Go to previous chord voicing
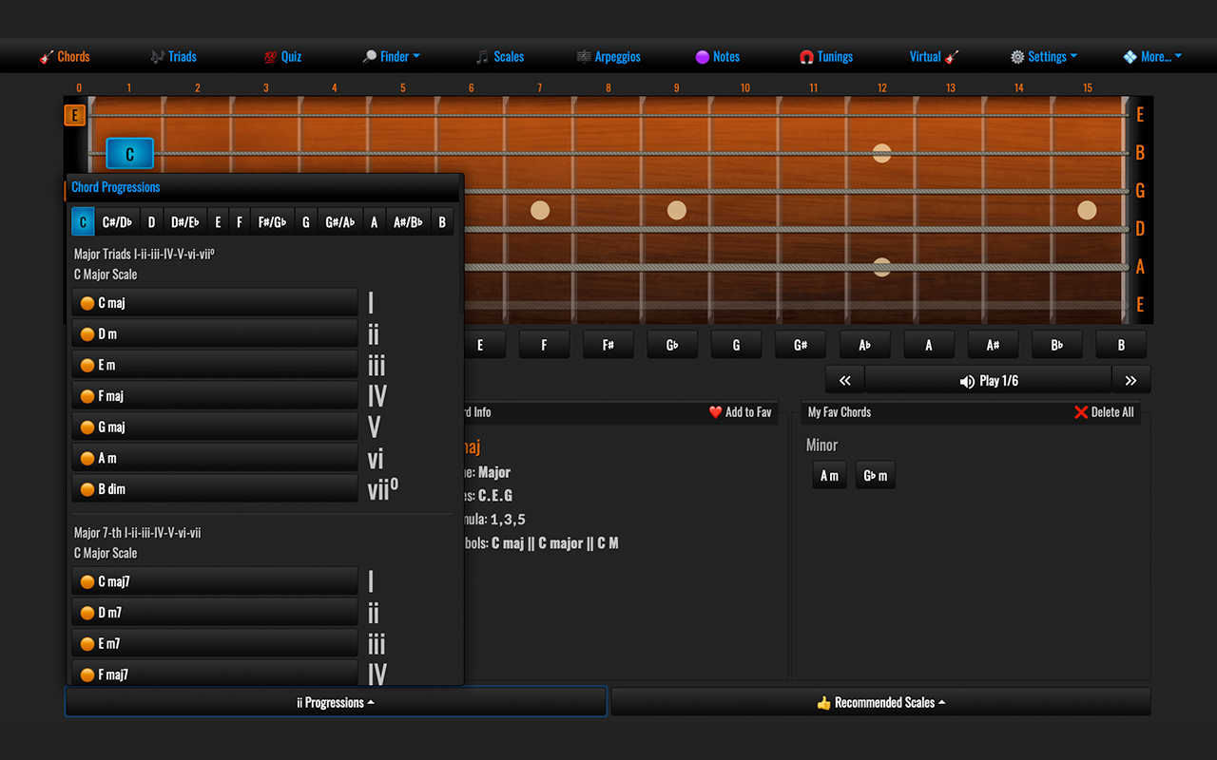 point(844,380)
